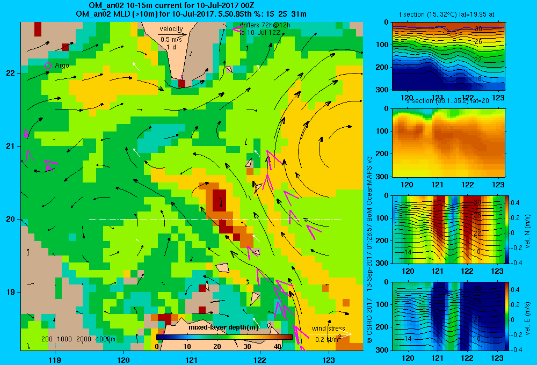This screenshot has height=365, width=537.
Task: Click the '0.5 m/s' velocity label
Action: point(171,40)
